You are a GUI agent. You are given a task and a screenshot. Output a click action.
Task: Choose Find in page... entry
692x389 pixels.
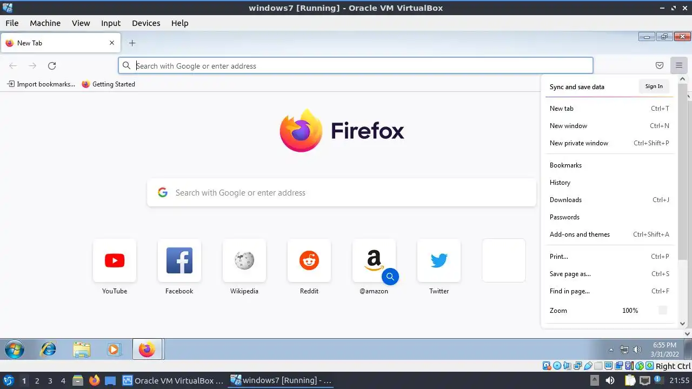(609, 291)
